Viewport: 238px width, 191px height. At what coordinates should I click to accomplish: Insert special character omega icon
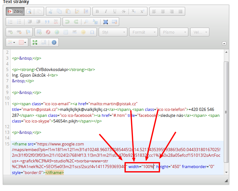pos(92,32)
